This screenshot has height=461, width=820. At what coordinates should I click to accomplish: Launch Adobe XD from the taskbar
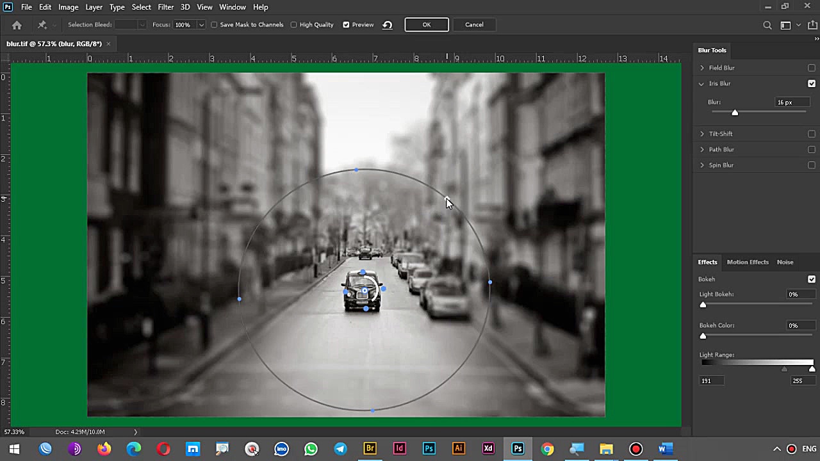pos(488,449)
